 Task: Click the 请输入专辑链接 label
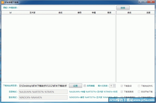(10, 8)
